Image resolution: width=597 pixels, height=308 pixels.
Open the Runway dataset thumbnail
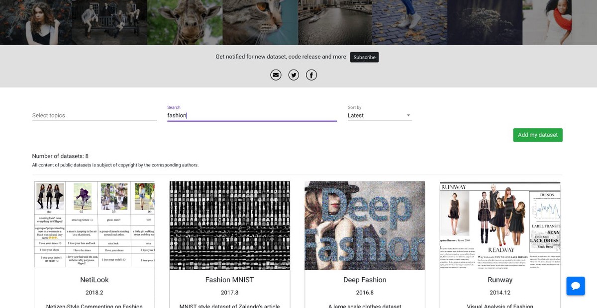500,226
